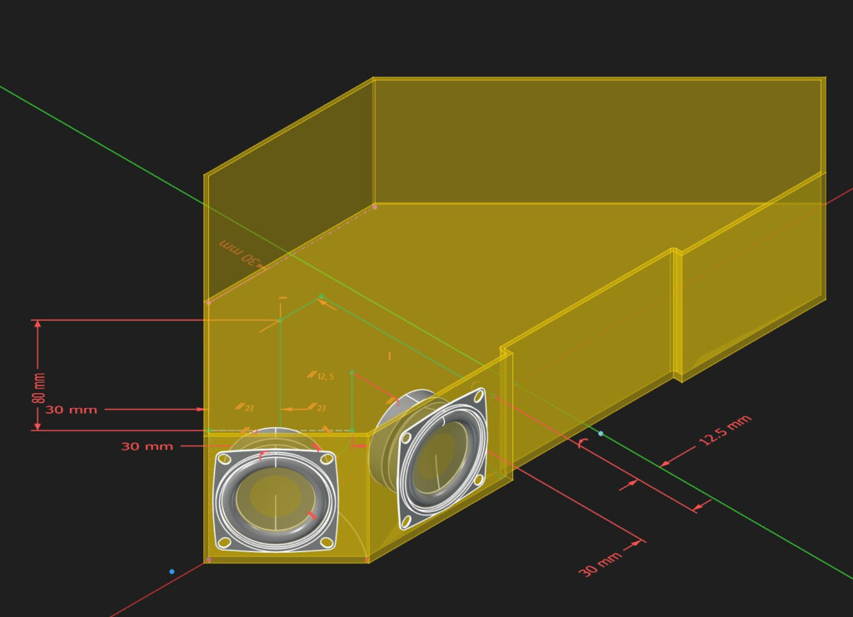Click the blue point outside the model, lower left

(x=172, y=571)
